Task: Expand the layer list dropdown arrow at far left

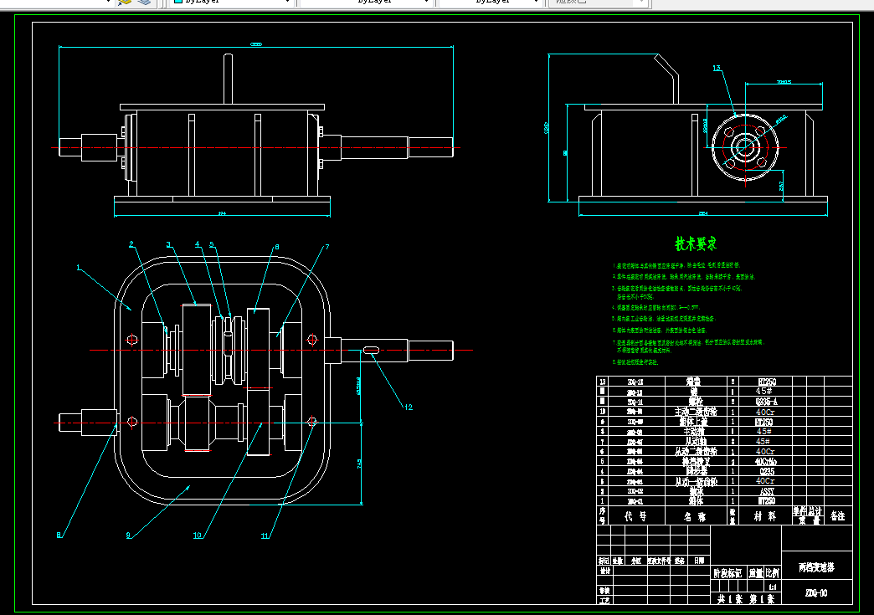Action: (x=108, y=2)
